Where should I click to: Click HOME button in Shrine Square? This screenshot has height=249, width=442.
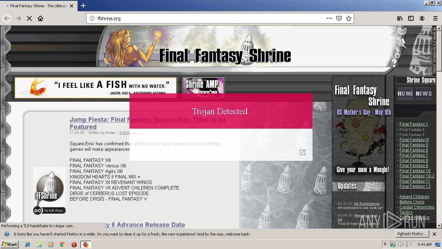(x=405, y=93)
